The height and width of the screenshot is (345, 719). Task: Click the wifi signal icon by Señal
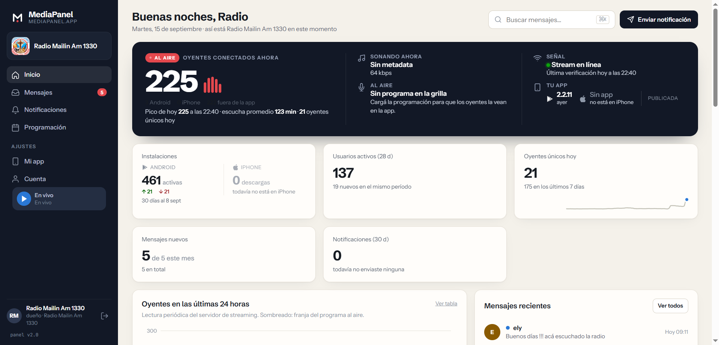pos(537,58)
